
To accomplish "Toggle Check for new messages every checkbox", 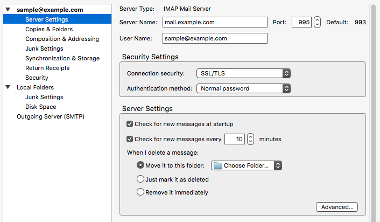I will pyautogui.click(x=130, y=139).
